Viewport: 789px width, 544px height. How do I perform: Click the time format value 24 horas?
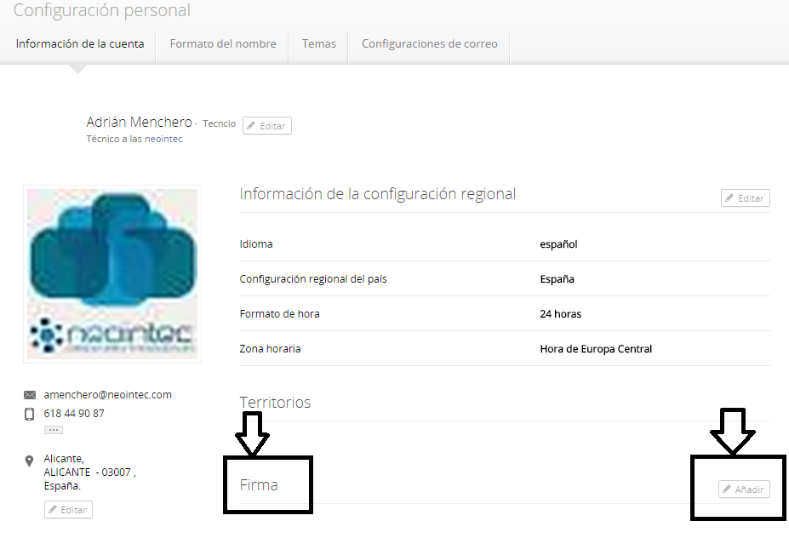(561, 314)
